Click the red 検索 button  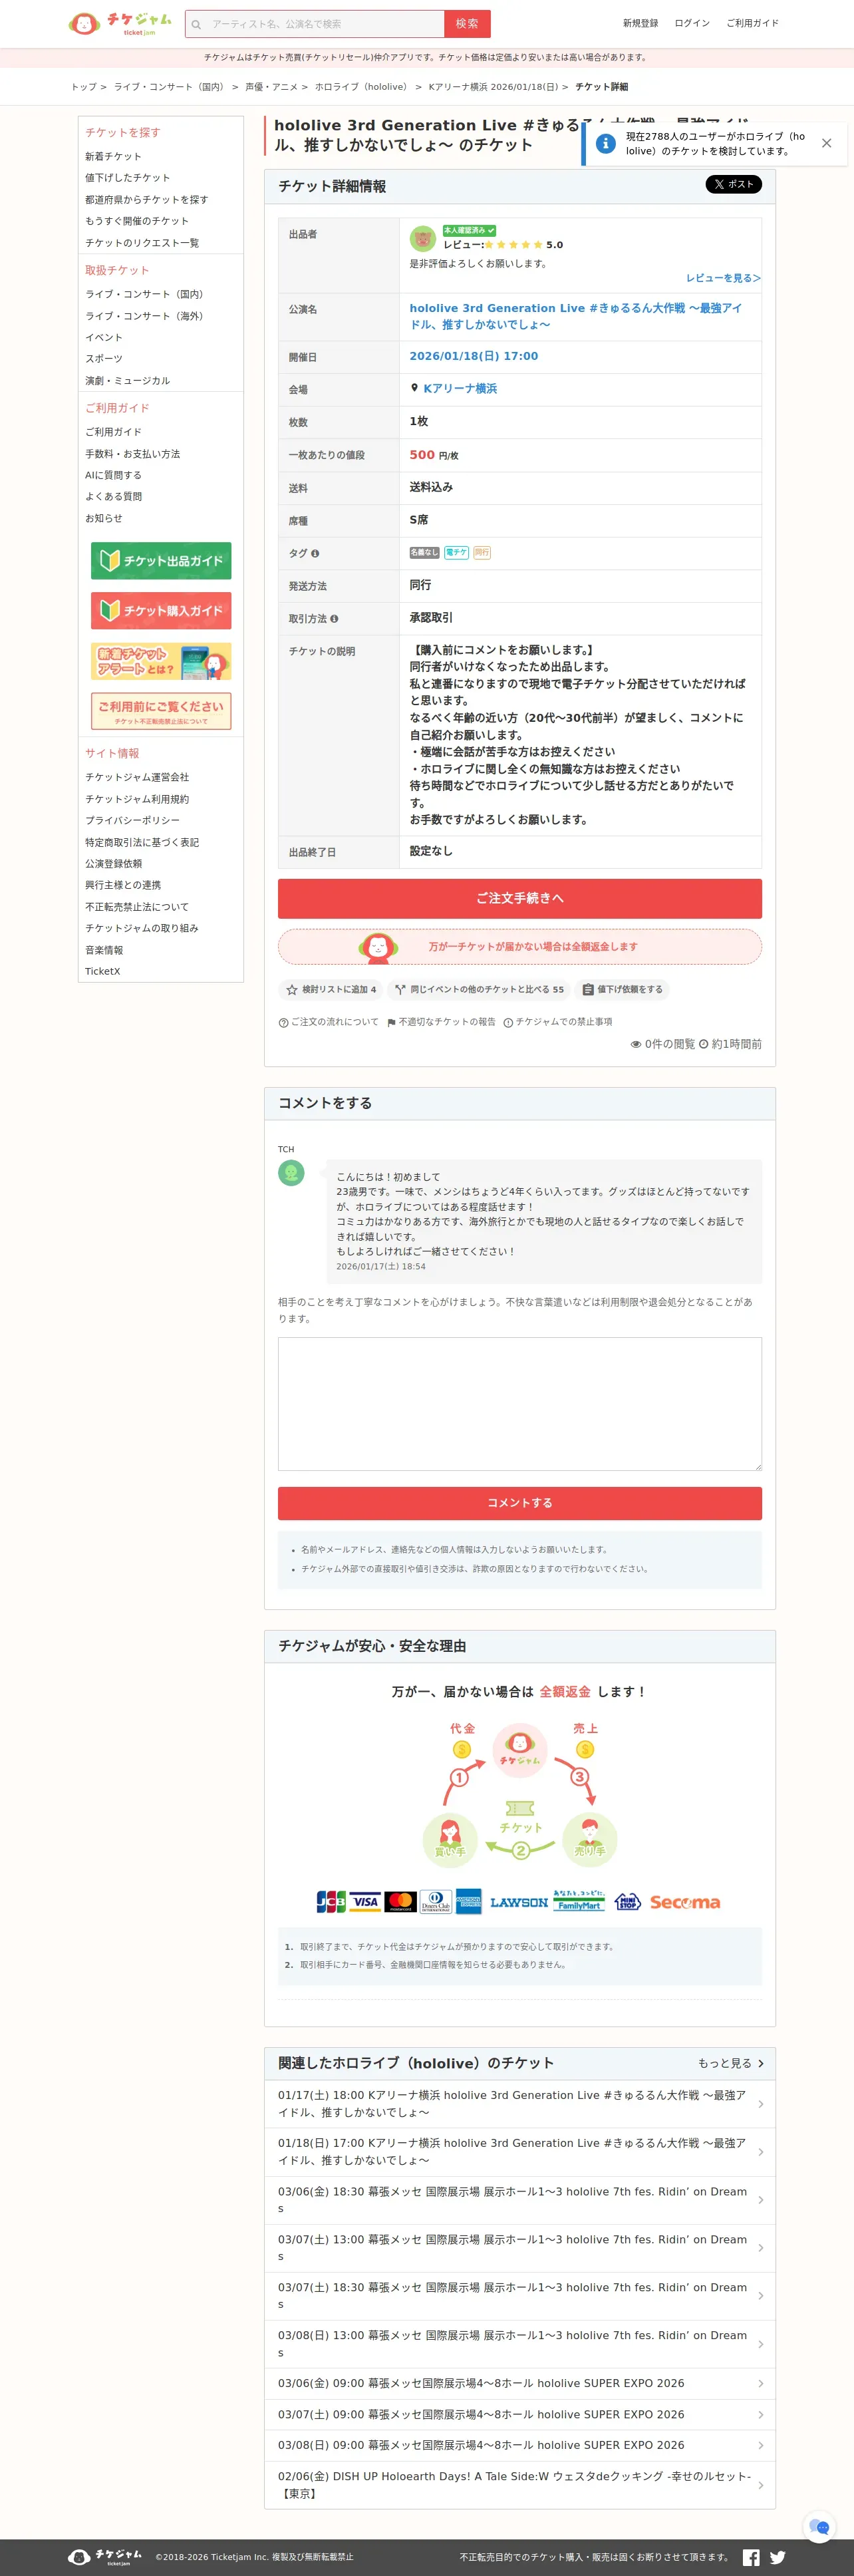pyautogui.click(x=467, y=24)
